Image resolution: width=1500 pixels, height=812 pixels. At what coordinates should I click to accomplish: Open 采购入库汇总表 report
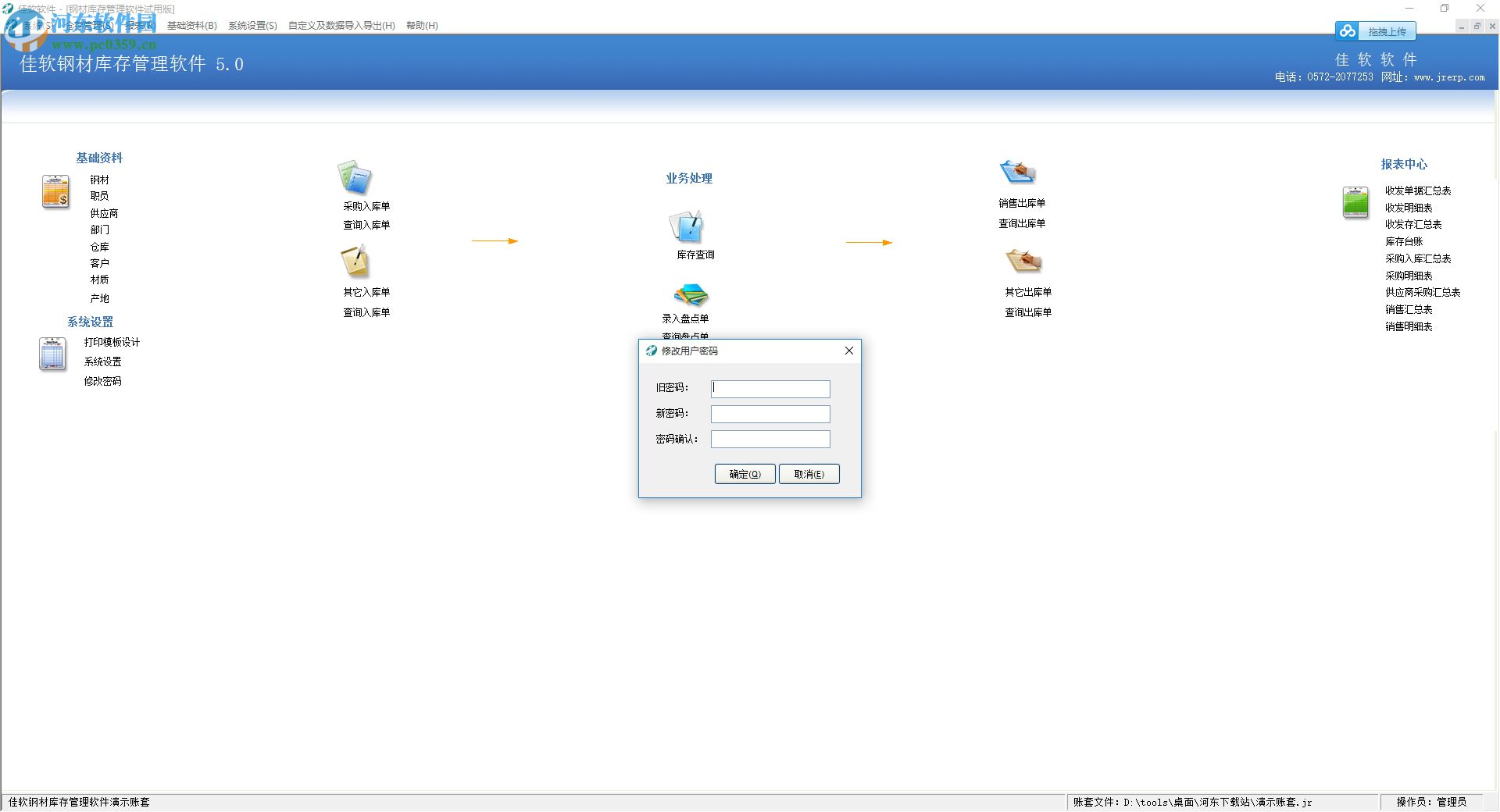coord(1418,258)
